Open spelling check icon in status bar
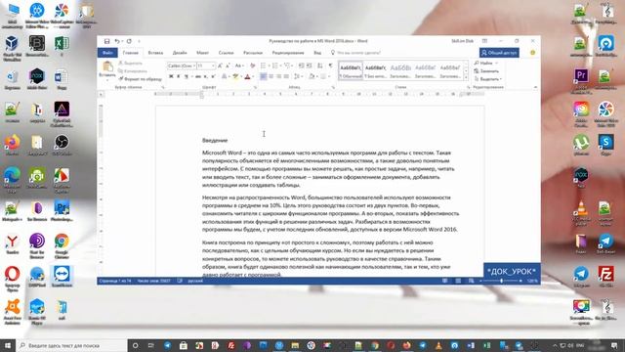The height and width of the screenshot is (352, 625). (x=180, y=281)
